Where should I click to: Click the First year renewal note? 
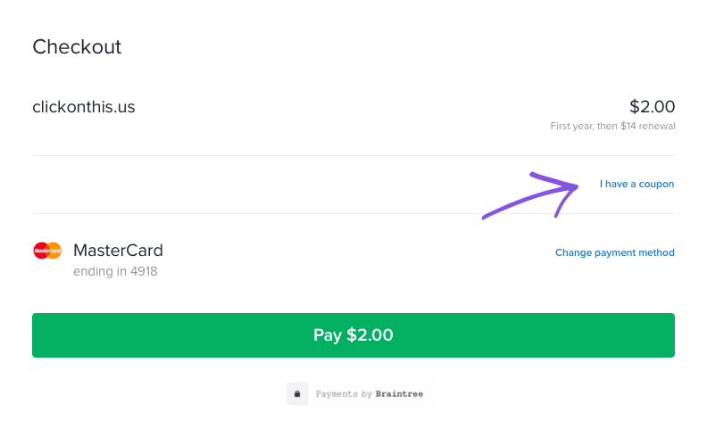pos(612,126)
